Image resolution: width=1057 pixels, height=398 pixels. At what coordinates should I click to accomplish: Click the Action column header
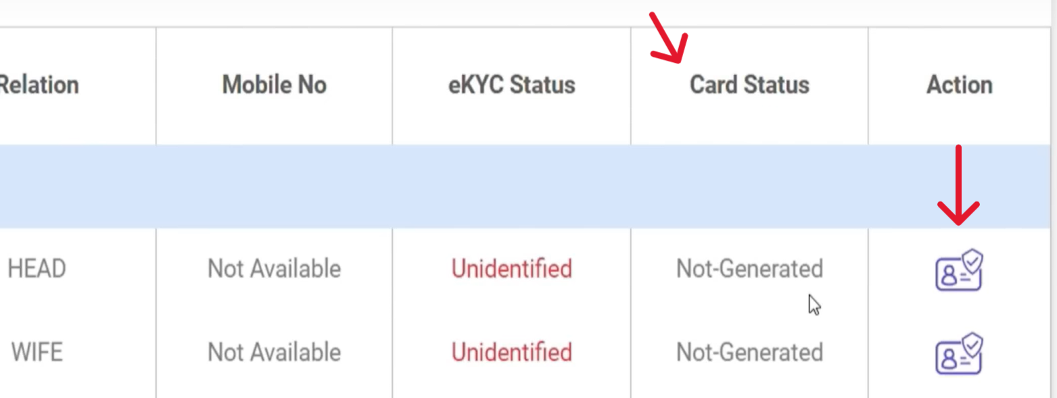[x=959, y=84]
